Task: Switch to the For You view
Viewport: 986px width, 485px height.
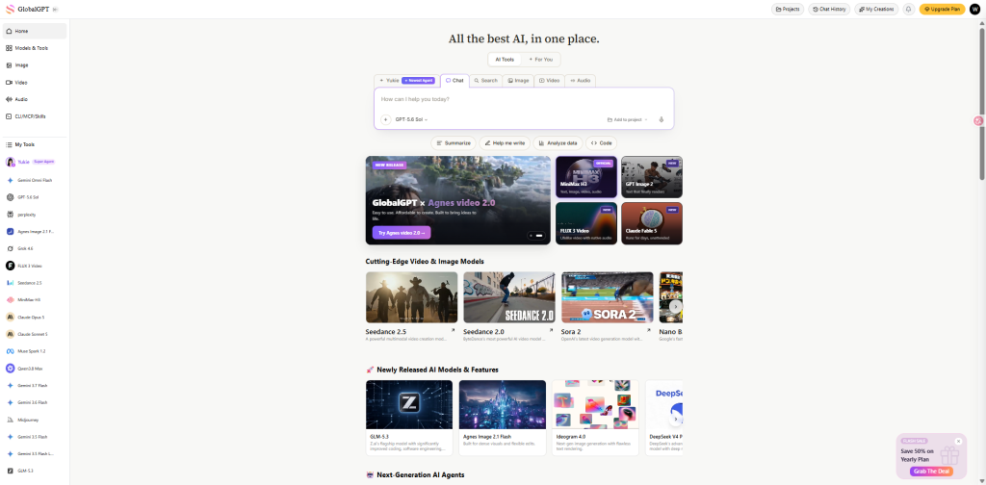Action: coord(541,60)
